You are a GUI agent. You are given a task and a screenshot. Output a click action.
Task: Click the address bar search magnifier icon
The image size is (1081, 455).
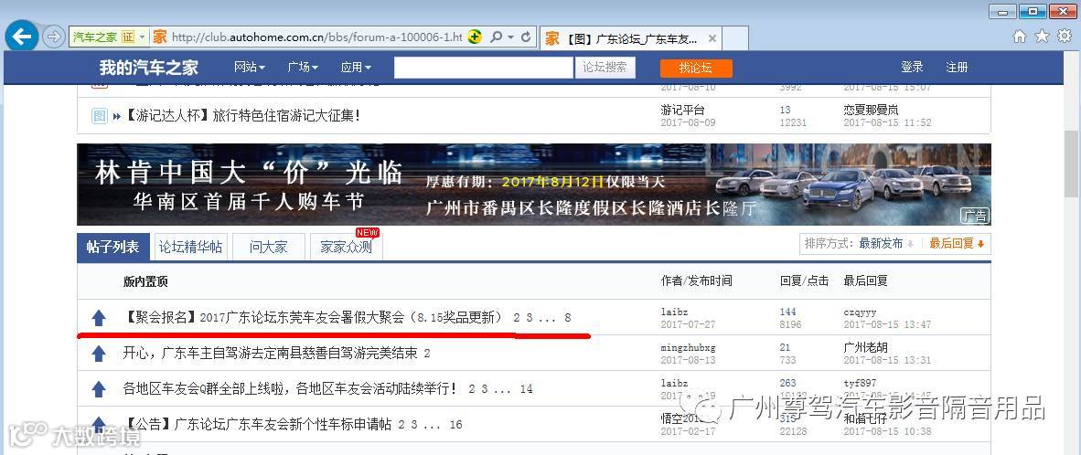(x=496, y=37)
